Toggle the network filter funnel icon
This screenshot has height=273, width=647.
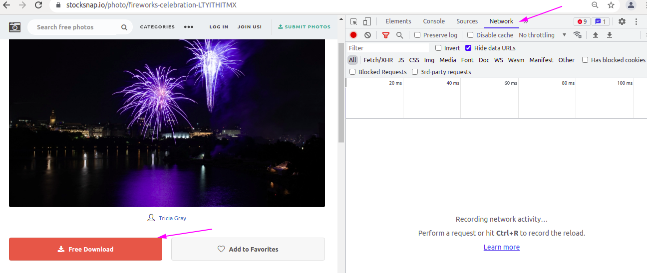(x=385, y=35)
